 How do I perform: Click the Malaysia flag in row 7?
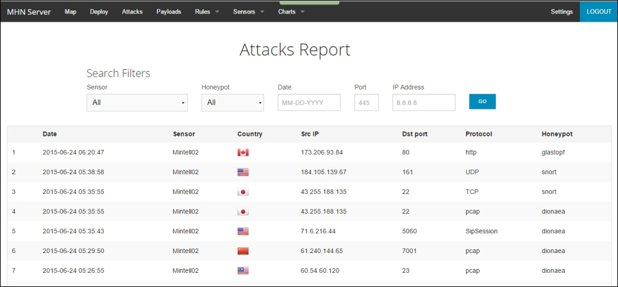tap(243, 270)
